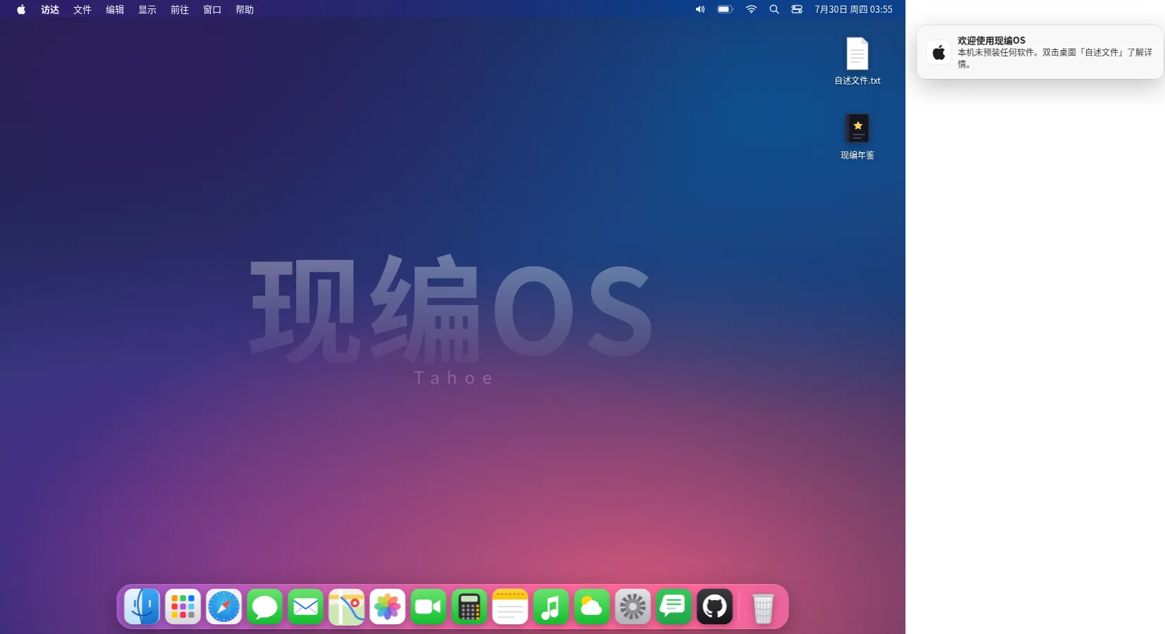Open Launchpad app grid in dock
The width and height of the screenshot is (1165, 634).
pos(183,607)
